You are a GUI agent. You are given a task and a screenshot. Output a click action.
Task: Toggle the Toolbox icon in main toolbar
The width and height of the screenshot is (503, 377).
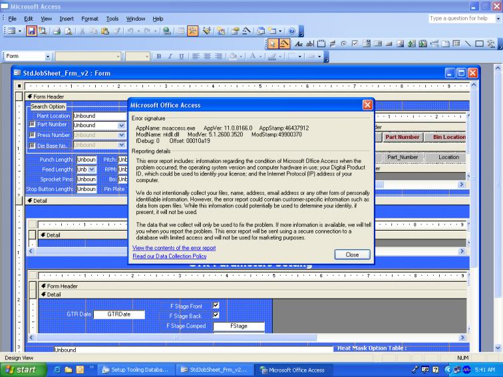[192, 31]
